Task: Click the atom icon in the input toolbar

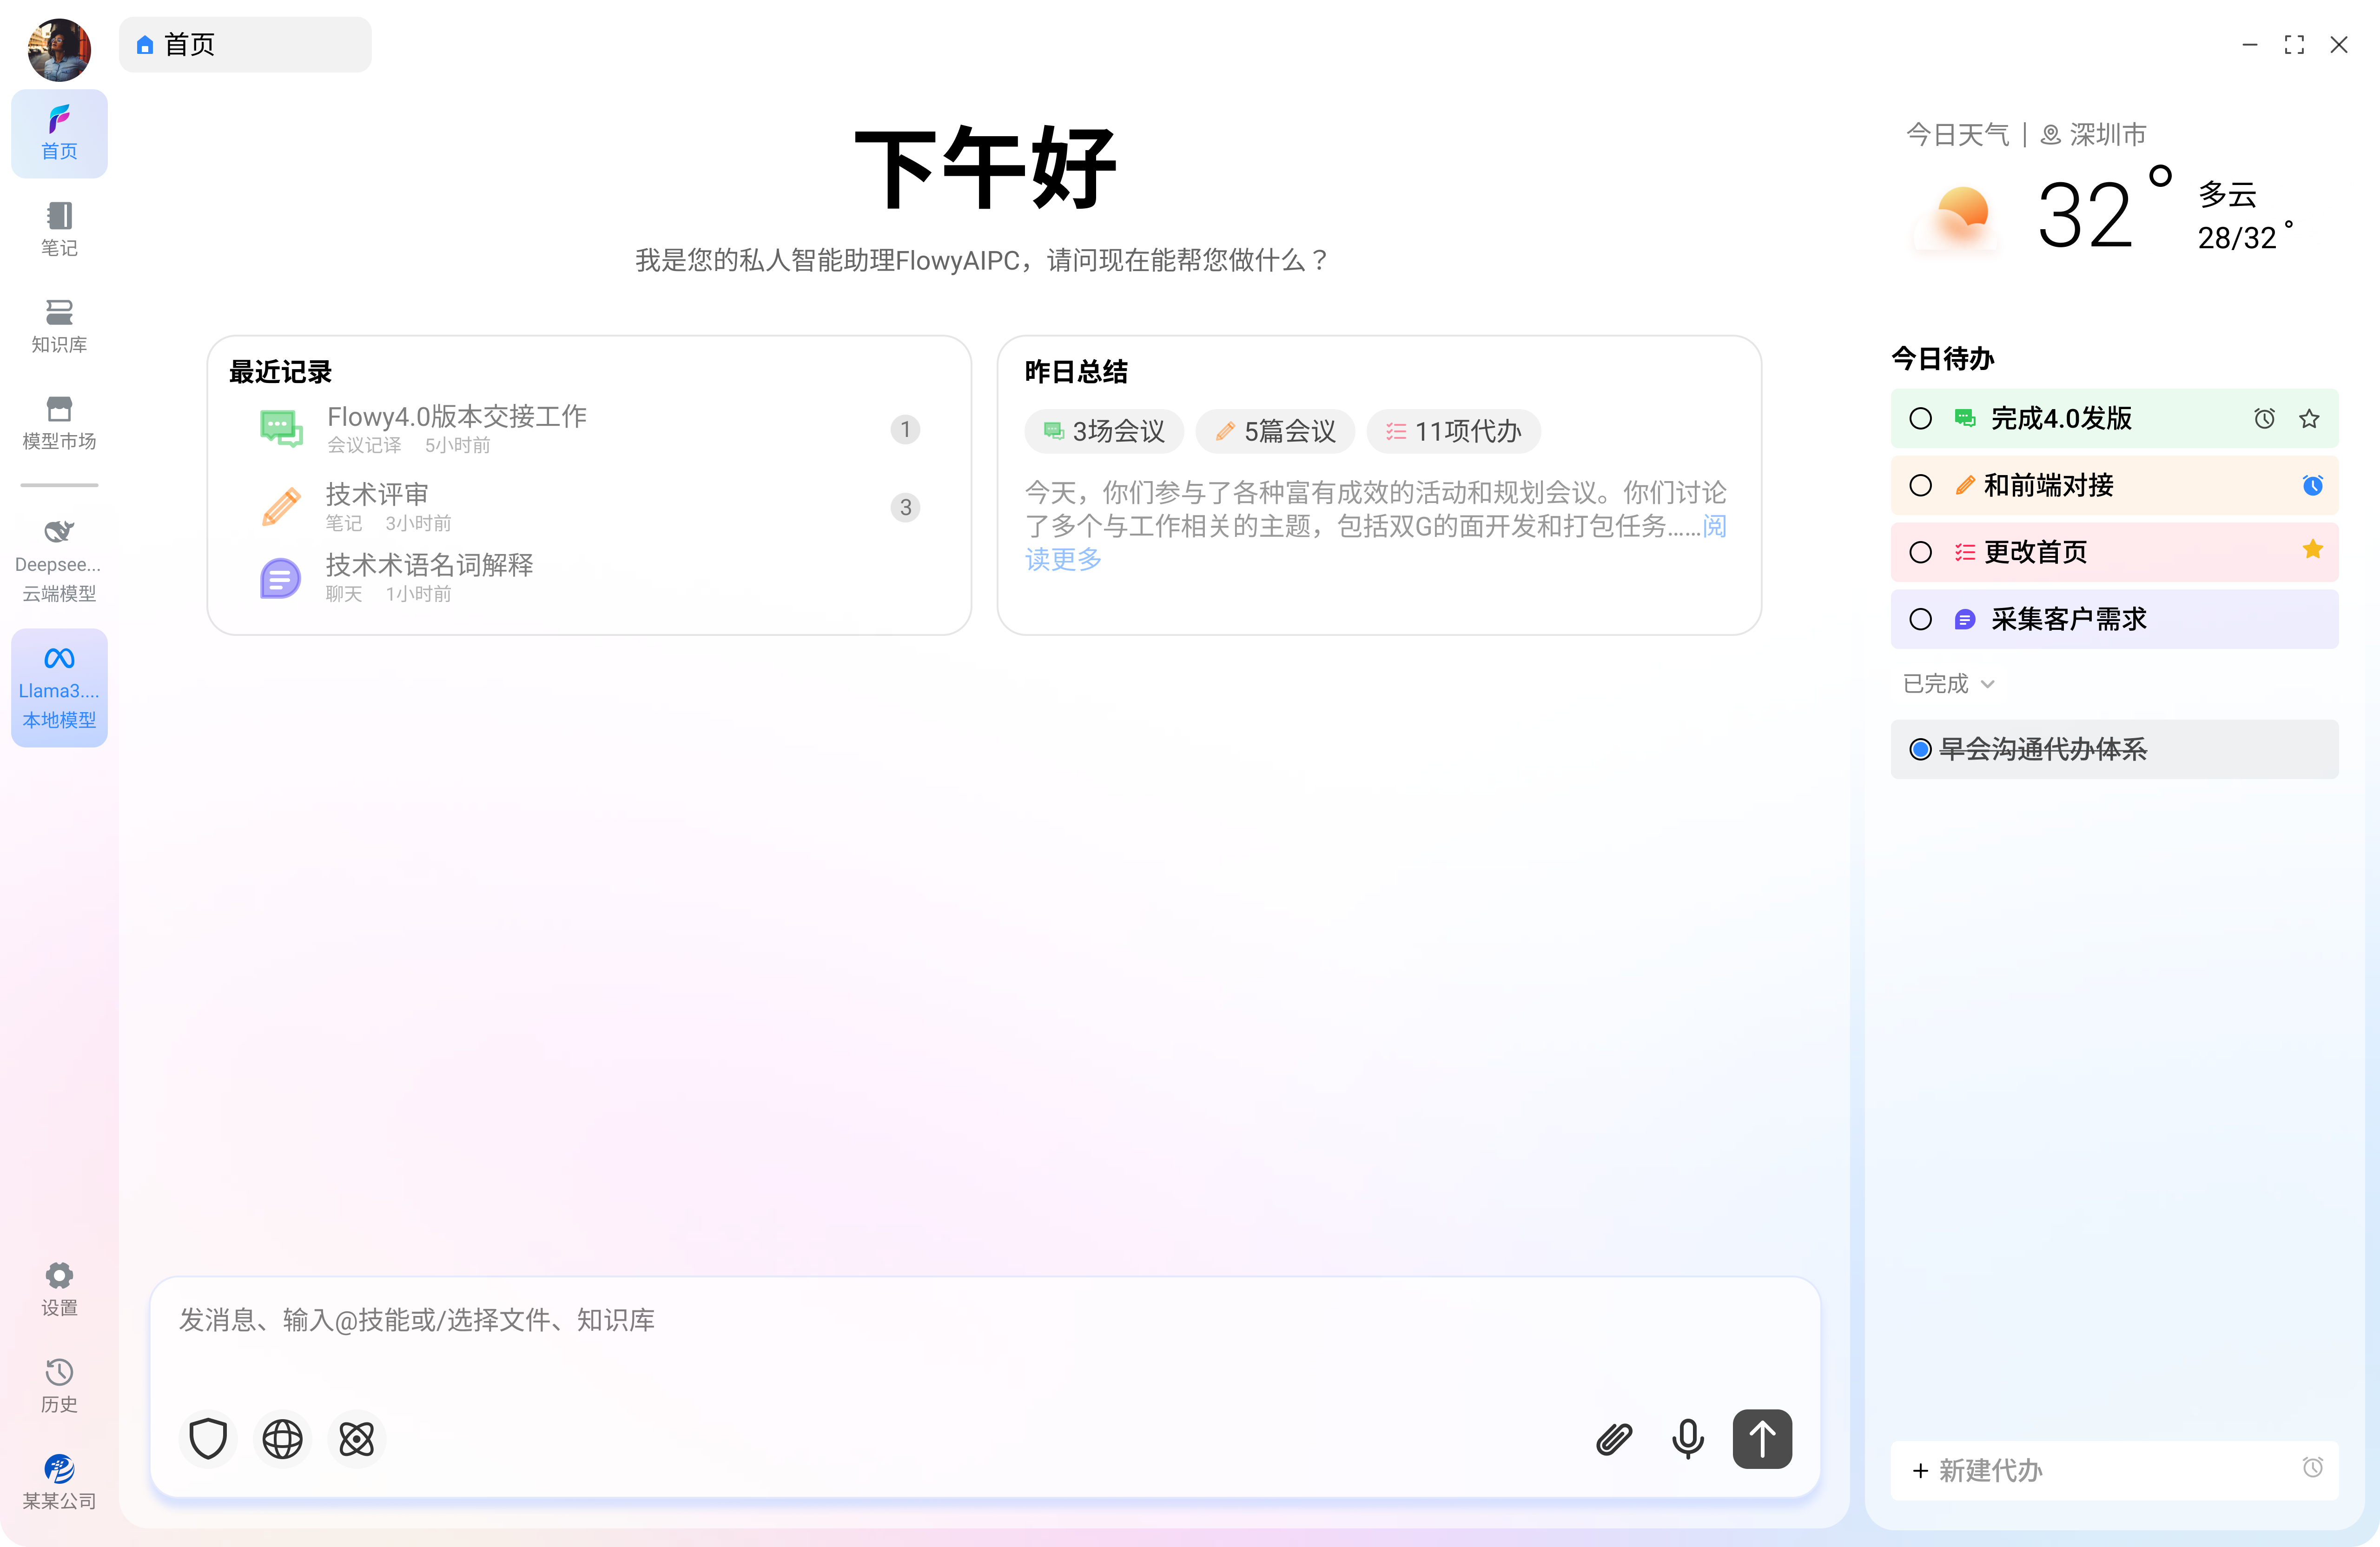Action: coord(356,1439)
